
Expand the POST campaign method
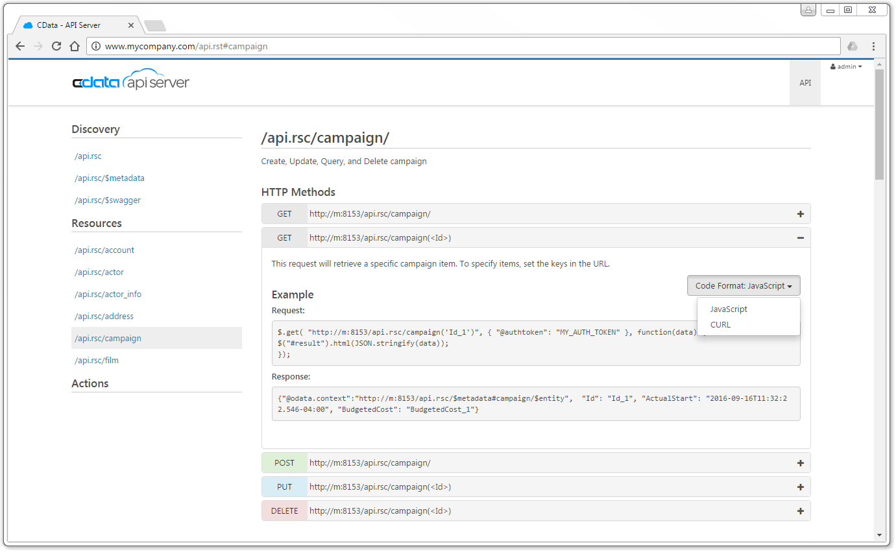[x=800, y=462]
